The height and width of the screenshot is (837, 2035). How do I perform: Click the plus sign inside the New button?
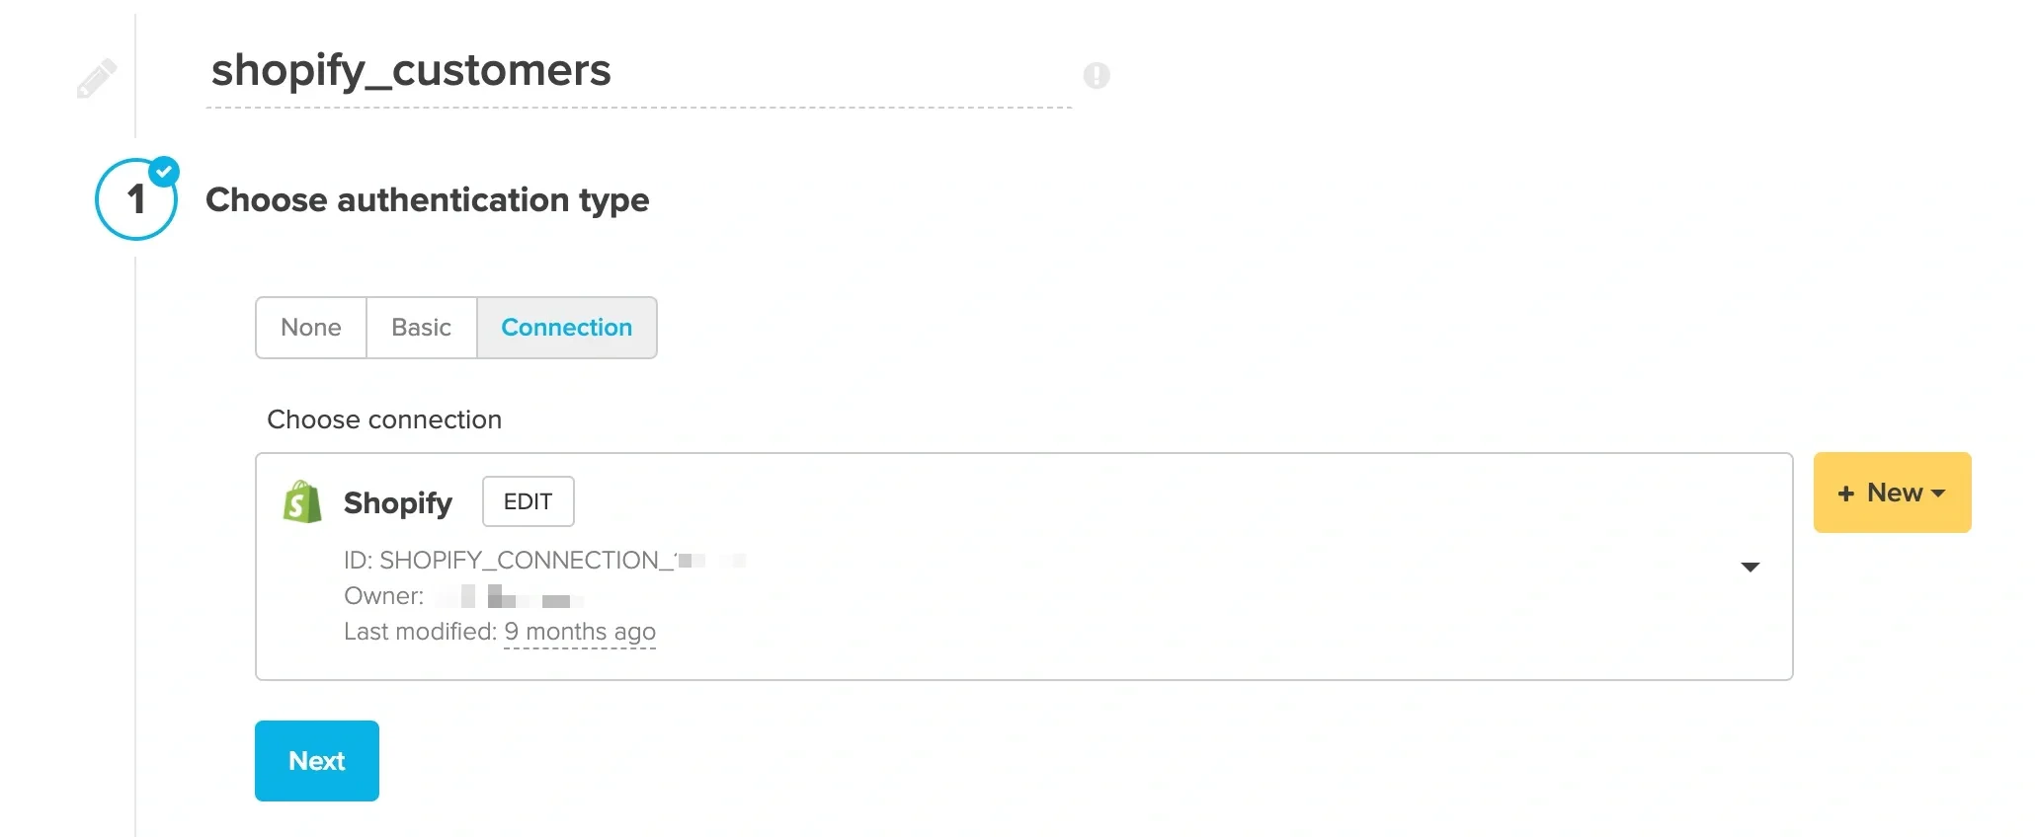[x=1845, y=493]
